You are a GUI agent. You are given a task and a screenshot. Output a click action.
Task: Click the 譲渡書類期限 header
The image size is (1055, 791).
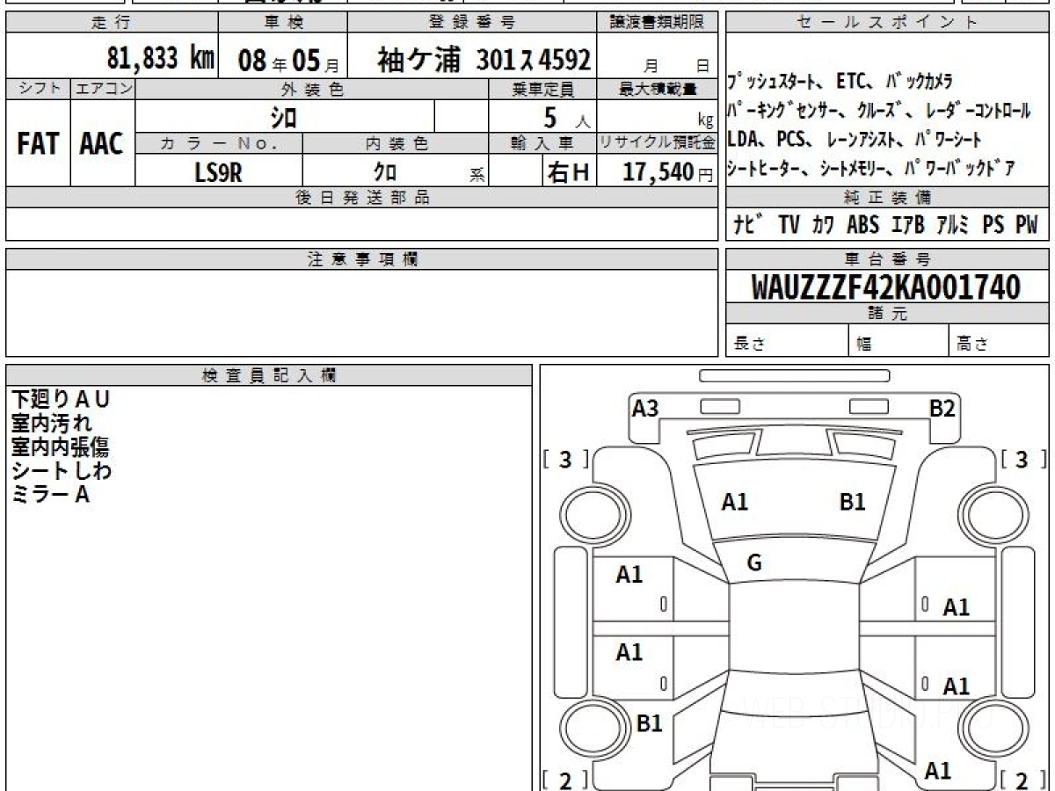coord(658,23)
